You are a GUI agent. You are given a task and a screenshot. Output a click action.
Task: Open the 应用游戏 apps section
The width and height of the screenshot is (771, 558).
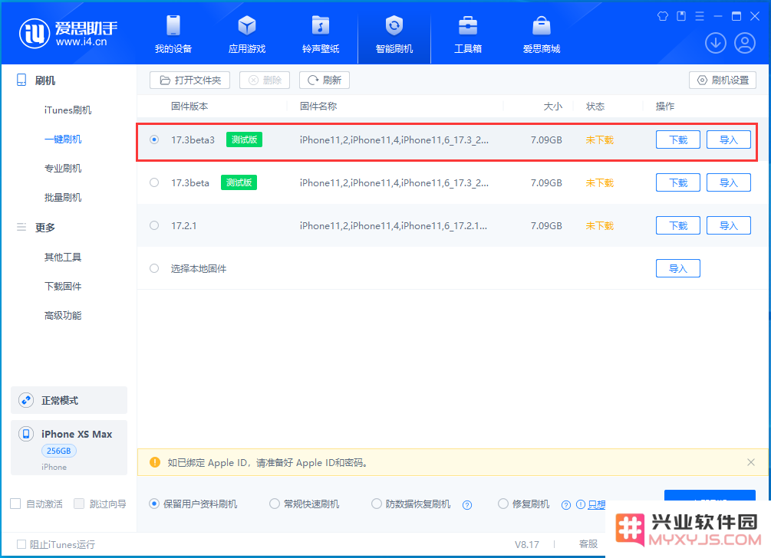[x=247, y=34]
